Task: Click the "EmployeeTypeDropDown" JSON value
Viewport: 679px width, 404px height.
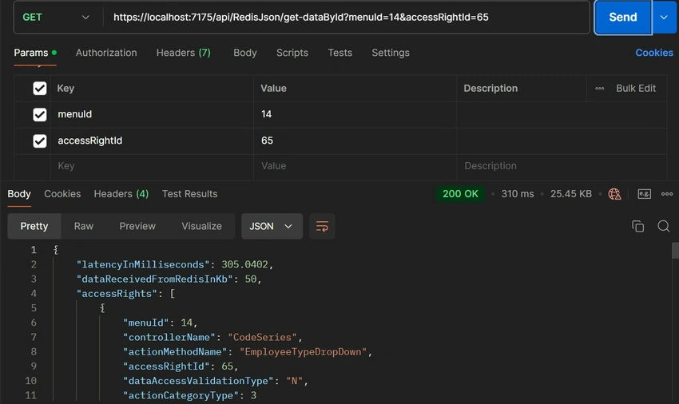Action: 303,351
